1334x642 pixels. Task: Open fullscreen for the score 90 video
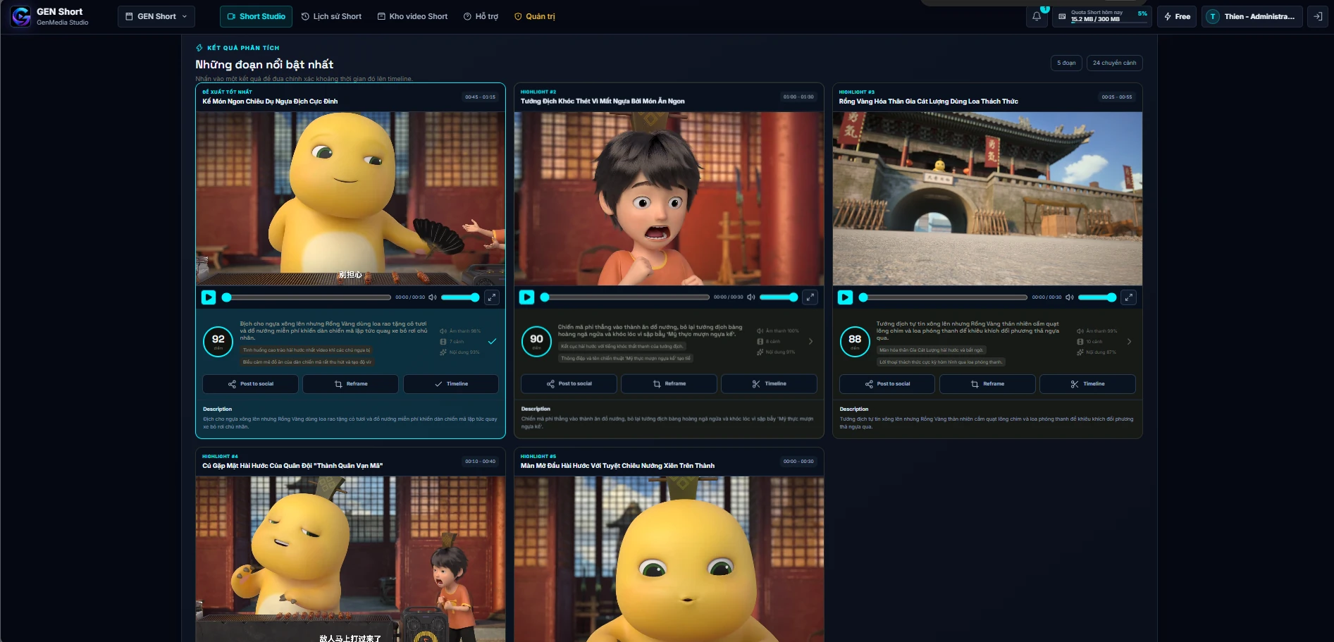[x=810, y=297]
